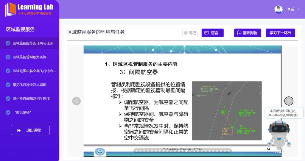Go to previous slide with left arrow
The image size is (305, 161).
pyautogui.click(x=76, y=101)
